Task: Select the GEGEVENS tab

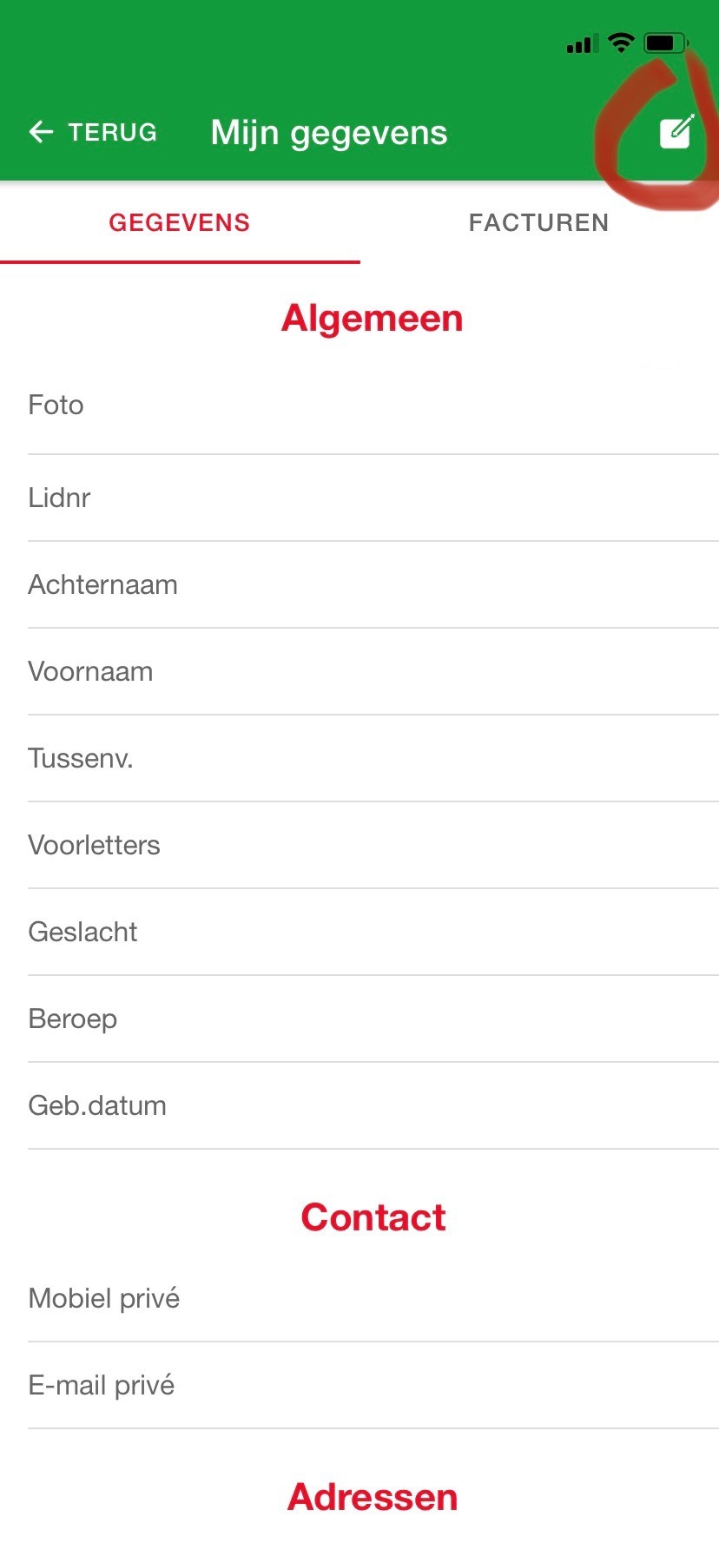Action: (x=179, y=223)
